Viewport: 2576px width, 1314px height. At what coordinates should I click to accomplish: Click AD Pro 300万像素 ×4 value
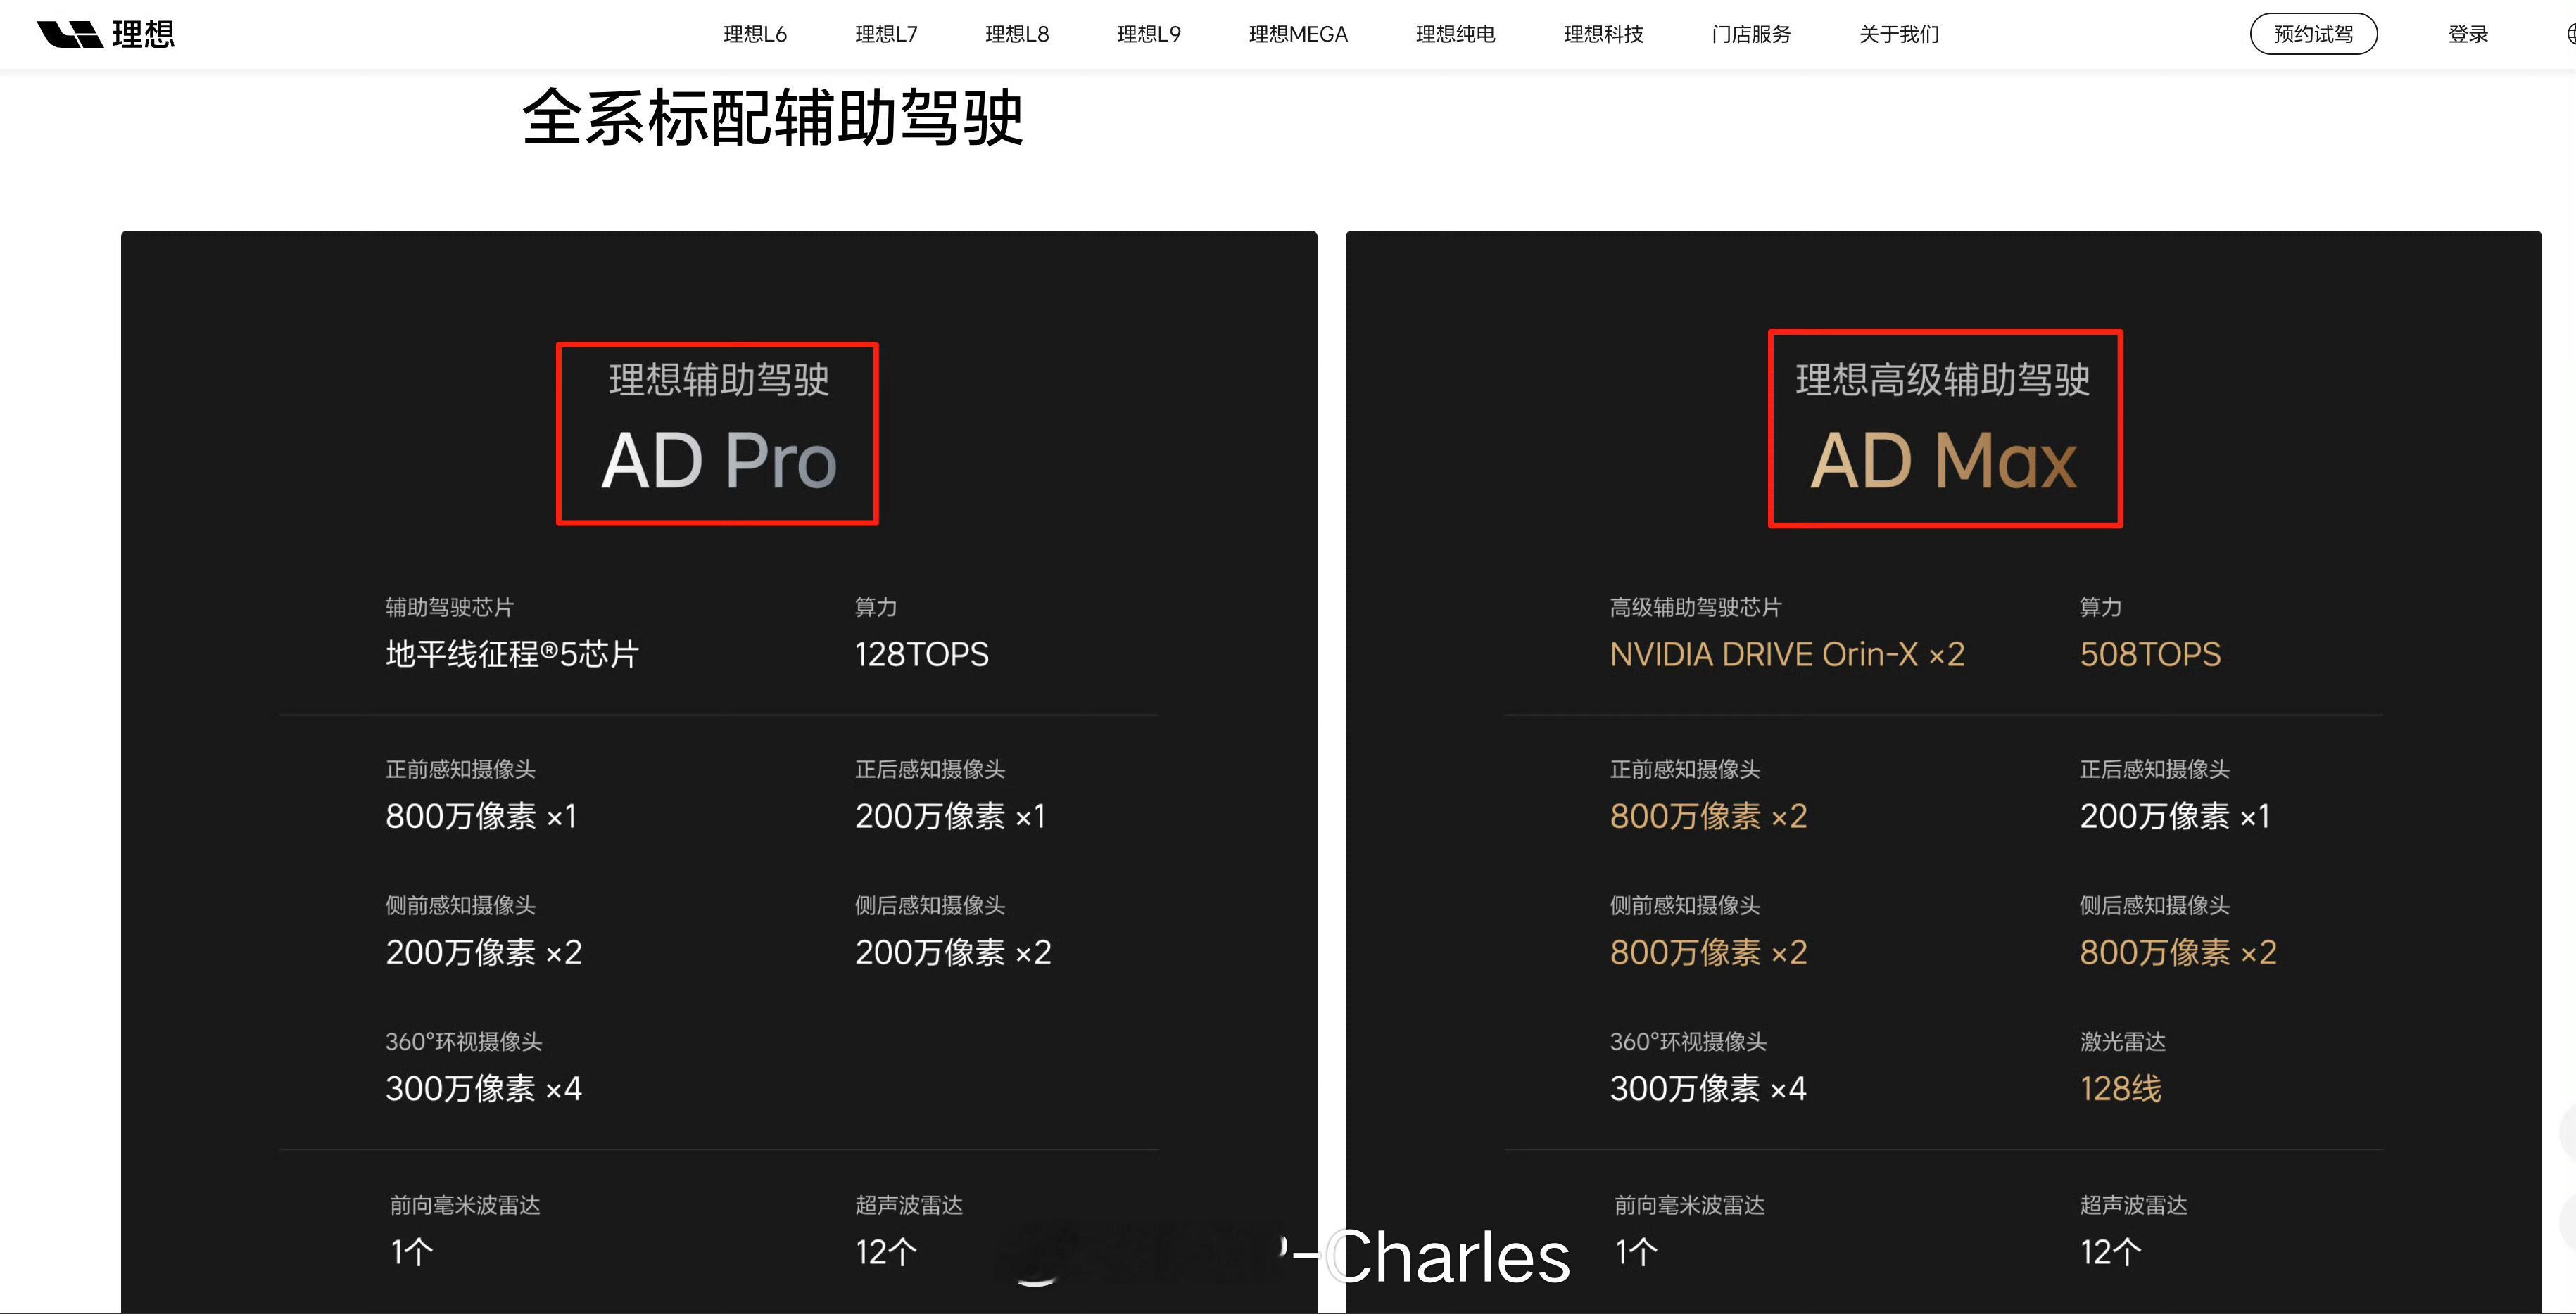(x=483, y=1088)
